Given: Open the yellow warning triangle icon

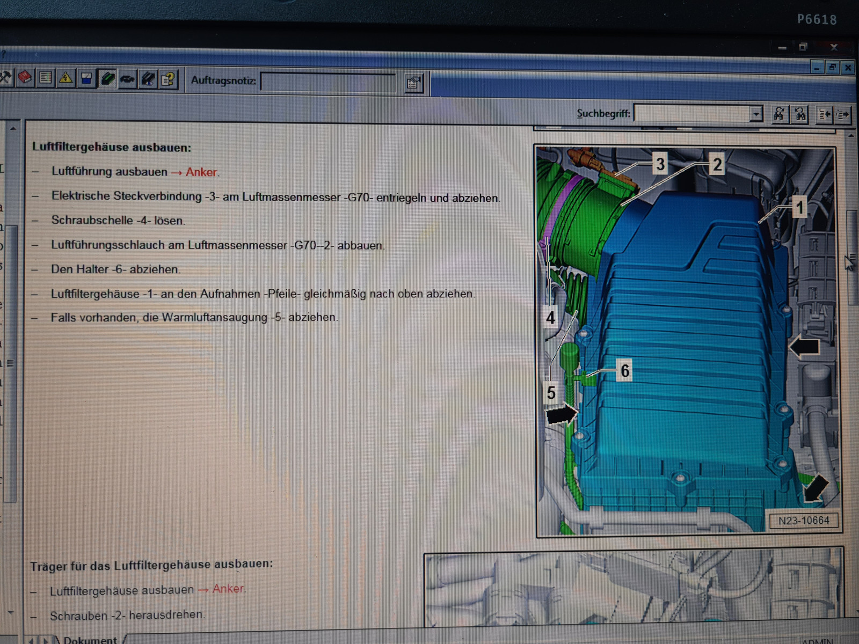Looking at the screenshot, I should pos(65,79).
